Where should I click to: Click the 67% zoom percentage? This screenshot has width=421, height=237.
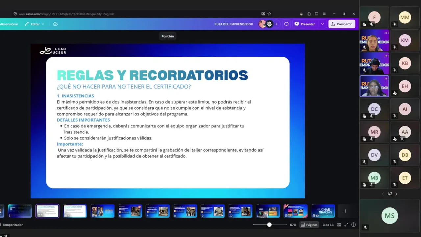point(293,225)
